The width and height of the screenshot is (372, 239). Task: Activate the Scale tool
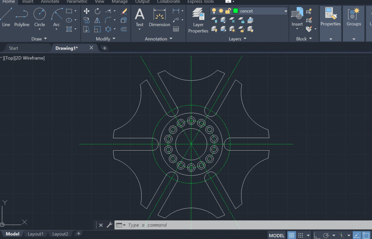coord(97,29)
